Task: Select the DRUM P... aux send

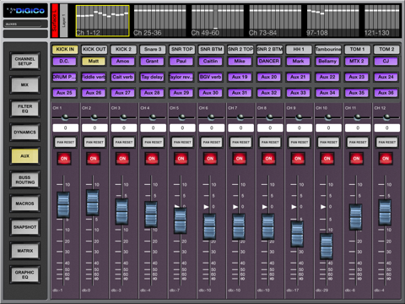Action: click(x=64, y=77)
